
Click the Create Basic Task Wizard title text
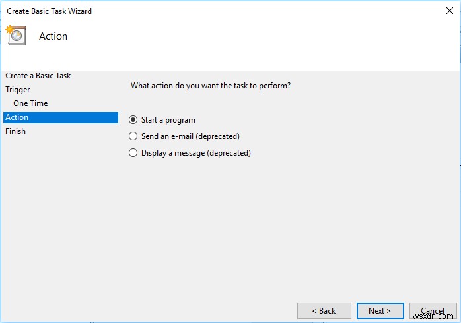(50, 11)
